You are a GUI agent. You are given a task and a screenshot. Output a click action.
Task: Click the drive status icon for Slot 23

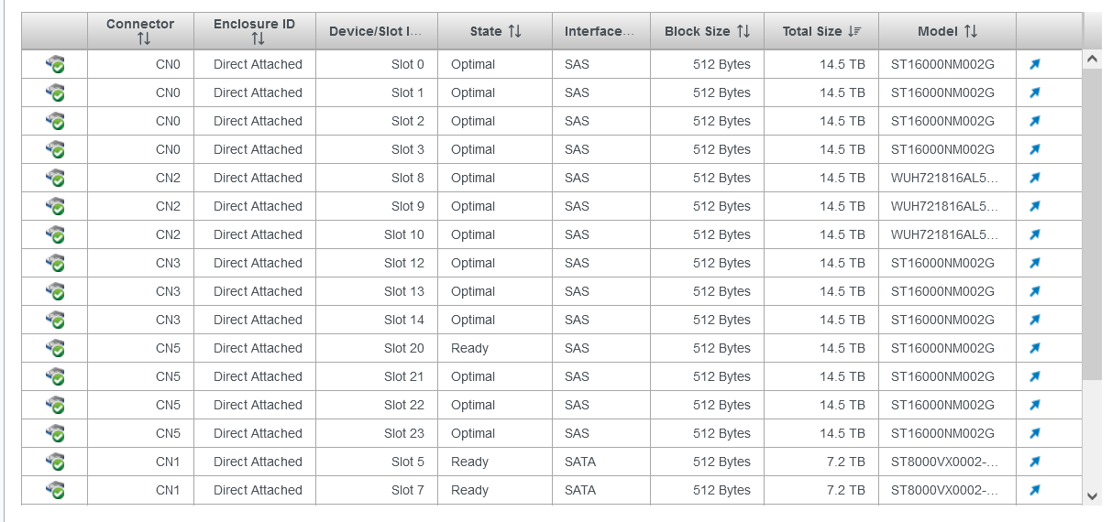(x=55, y=433)
